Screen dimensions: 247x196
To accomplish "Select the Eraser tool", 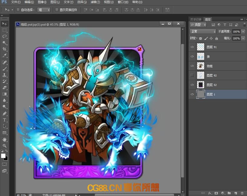I will click(5, 88).
